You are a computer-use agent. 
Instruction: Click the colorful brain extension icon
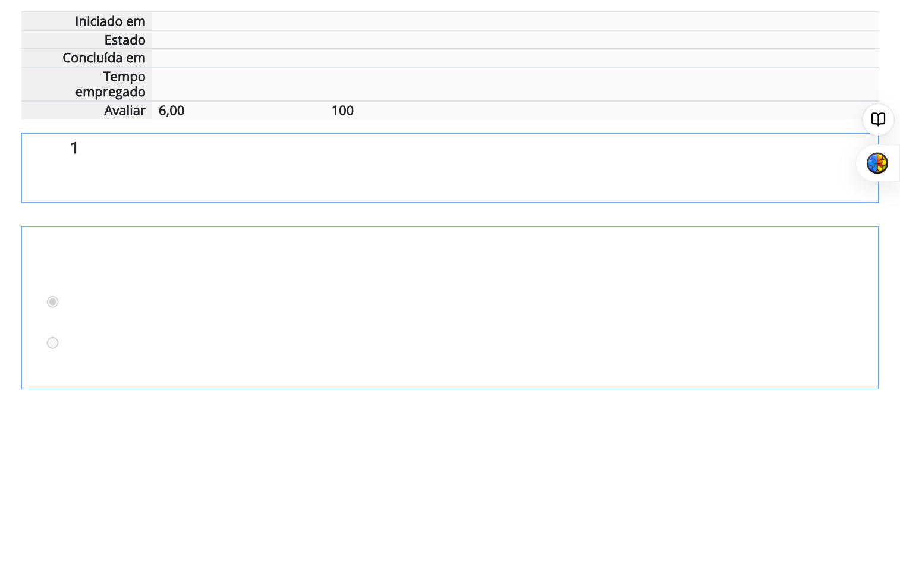(877, 163)
